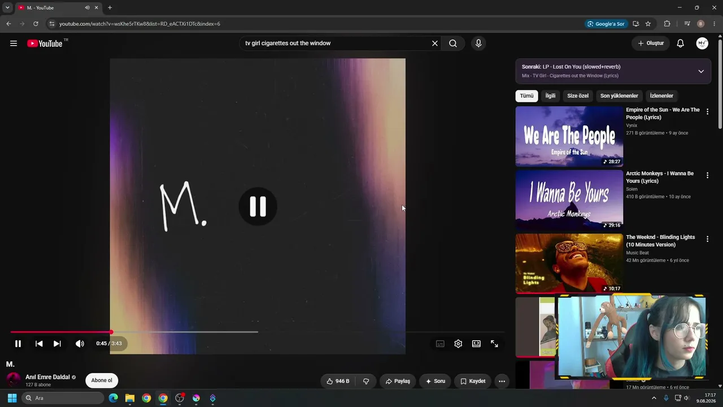This screenshot has width=723, height=407.
Task: Open the Blinding Lights thumbnail
Action: coord(569,264)
